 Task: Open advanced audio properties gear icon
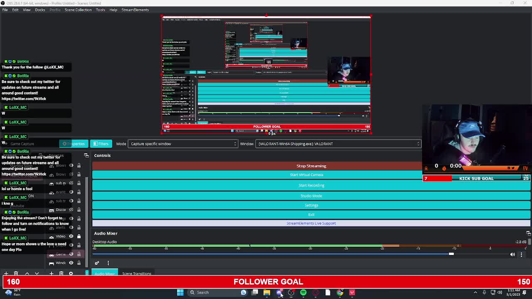point(97,263)
